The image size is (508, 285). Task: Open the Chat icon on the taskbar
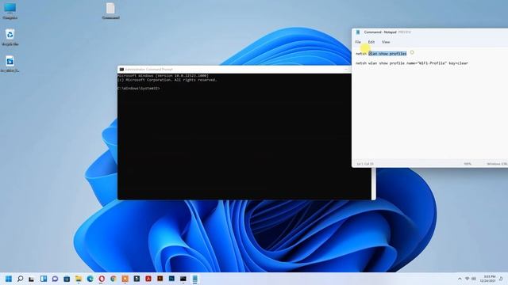[55, 279]
